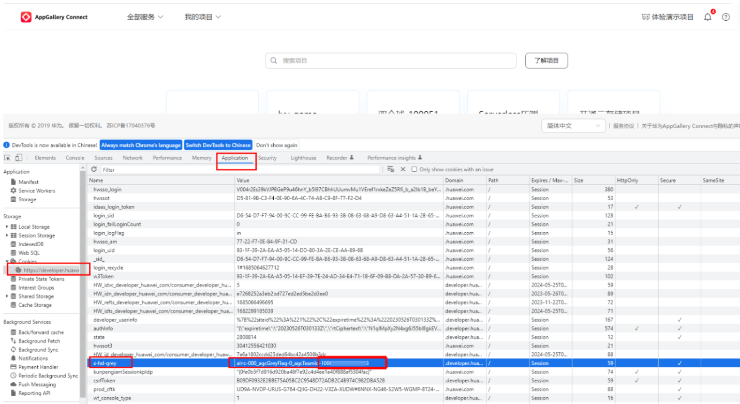Switch to the Sources tab
The image size is (740, 404).
(x=103, y=158)
